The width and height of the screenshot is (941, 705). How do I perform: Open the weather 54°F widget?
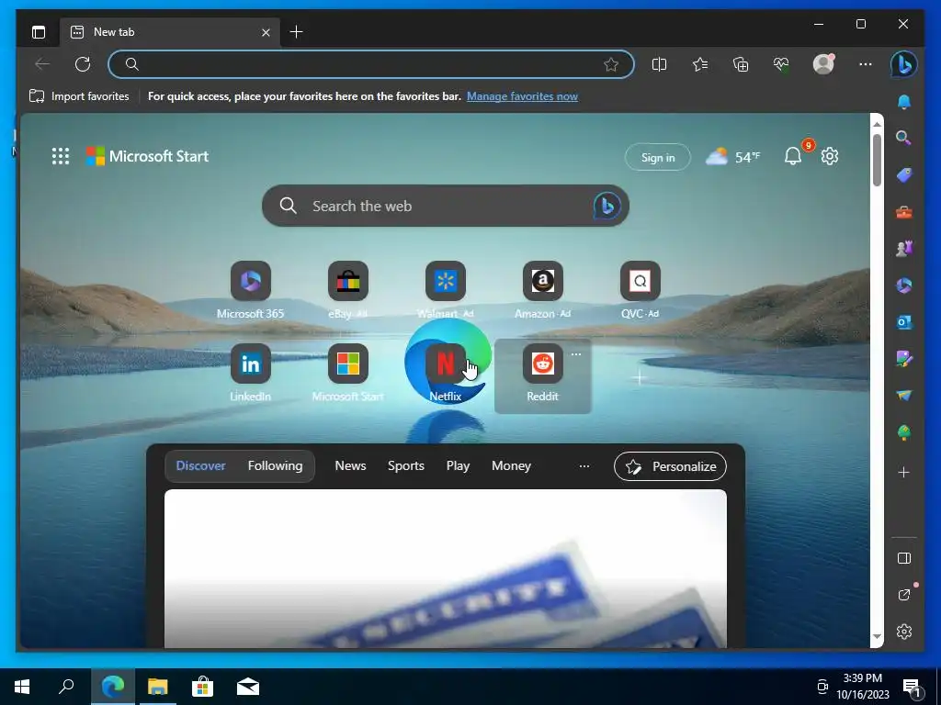732,157
